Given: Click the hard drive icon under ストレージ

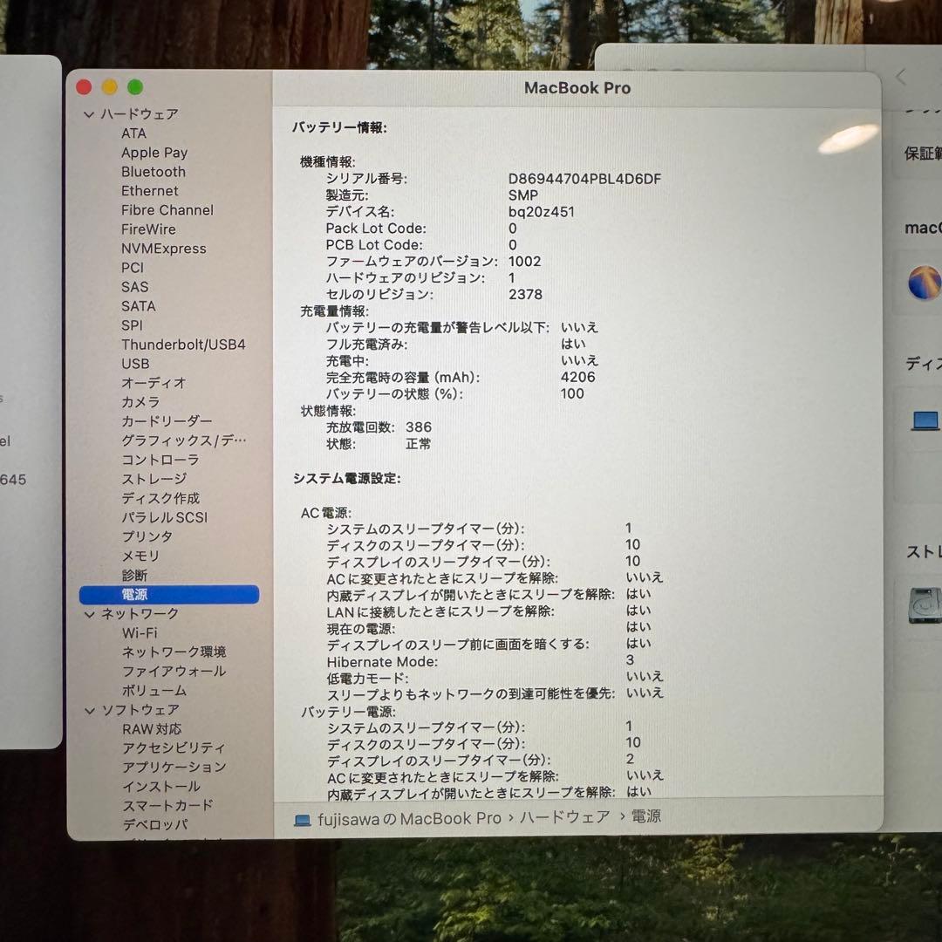Looking at the screenshot, I should tap(923, 602).
